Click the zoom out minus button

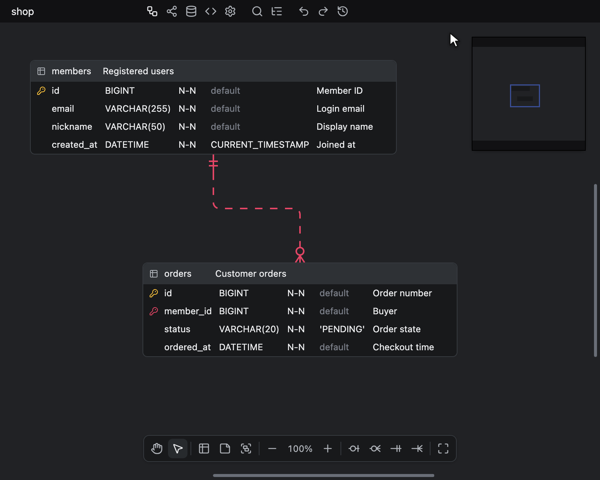click(x=272, y=448)
